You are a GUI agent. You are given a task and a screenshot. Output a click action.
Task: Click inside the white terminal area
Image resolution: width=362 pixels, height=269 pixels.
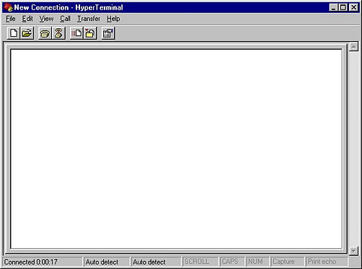click(x=176, y=149)
